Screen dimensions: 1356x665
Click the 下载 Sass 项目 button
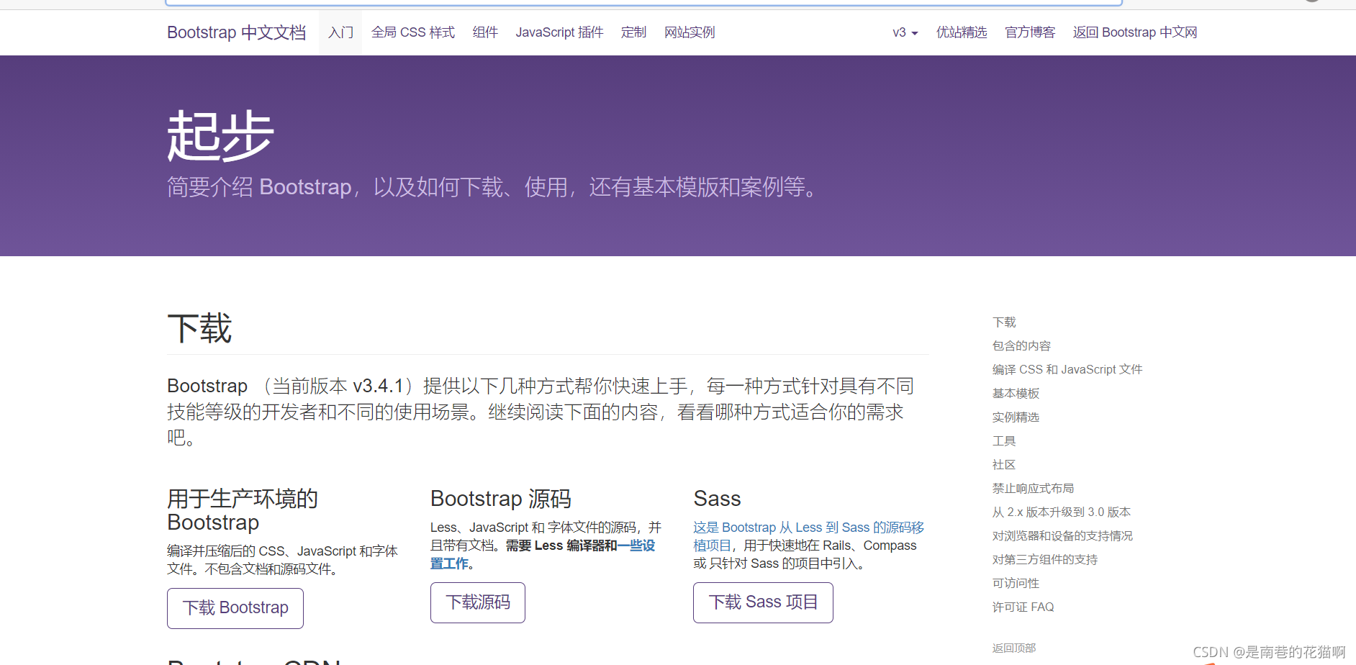tap(763, 602)
